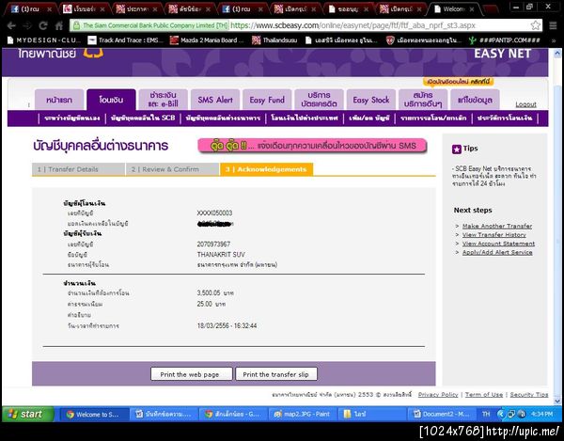The image size is (564, 441).
Task: Click the browser forward arrow
Action: (27, 25)
